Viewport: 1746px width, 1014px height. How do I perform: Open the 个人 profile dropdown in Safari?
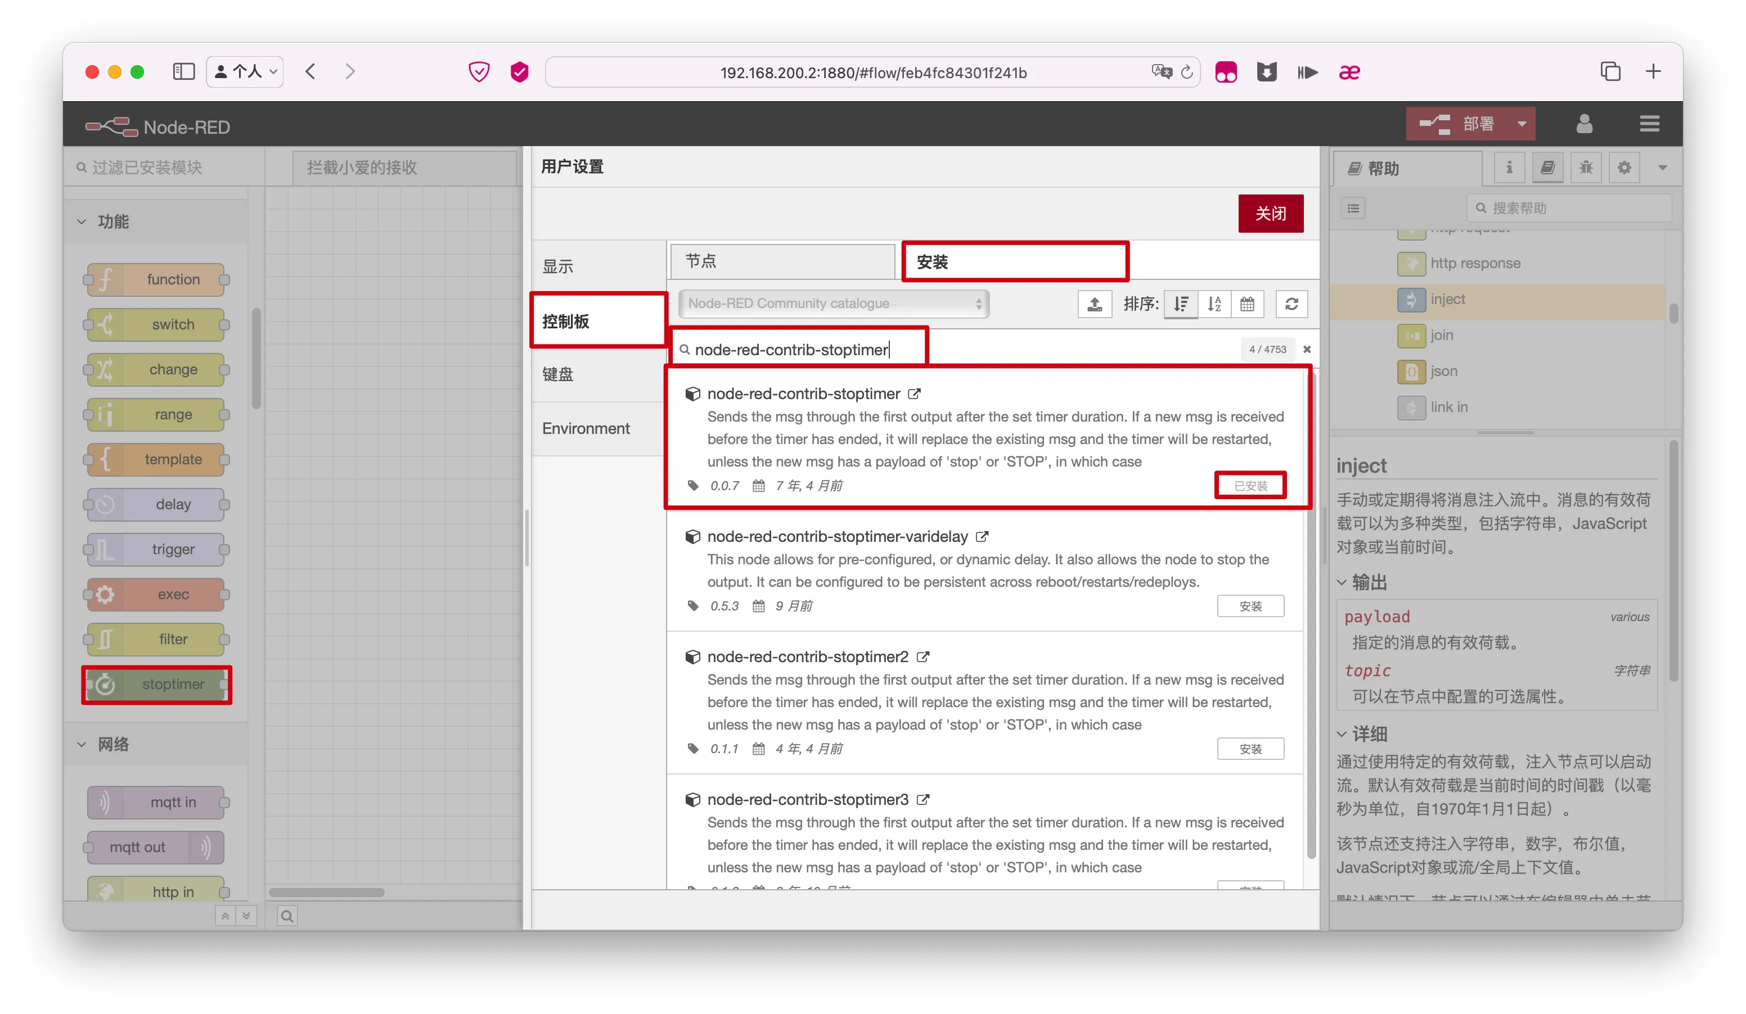pos(245,72)
